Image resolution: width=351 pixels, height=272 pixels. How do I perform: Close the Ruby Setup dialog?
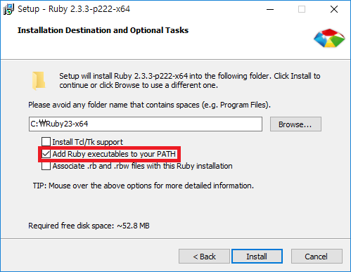point(334,9)
